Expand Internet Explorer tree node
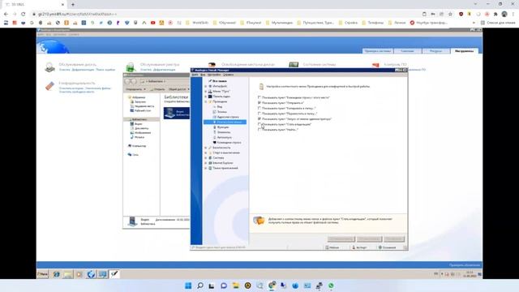Viewport: 519px width, 292px height. pyautogui.click(x=206, y=163)
